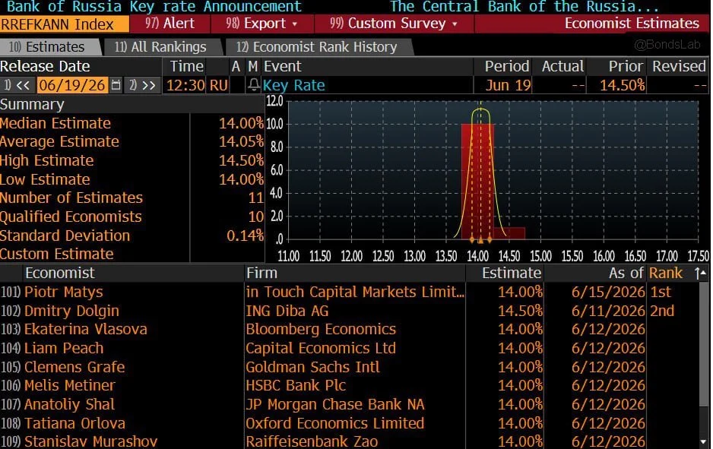Click the red 14.00 histogram bar

pos(477,181)
